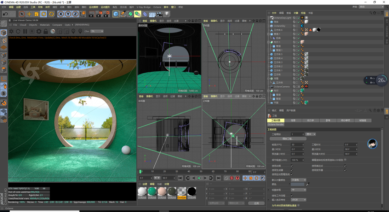Open the Chn DL dropdown

97,31
